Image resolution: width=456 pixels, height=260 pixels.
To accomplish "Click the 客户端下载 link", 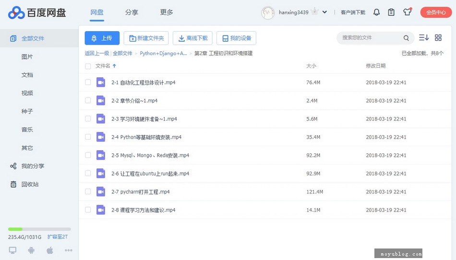I will tap(353, 12).
